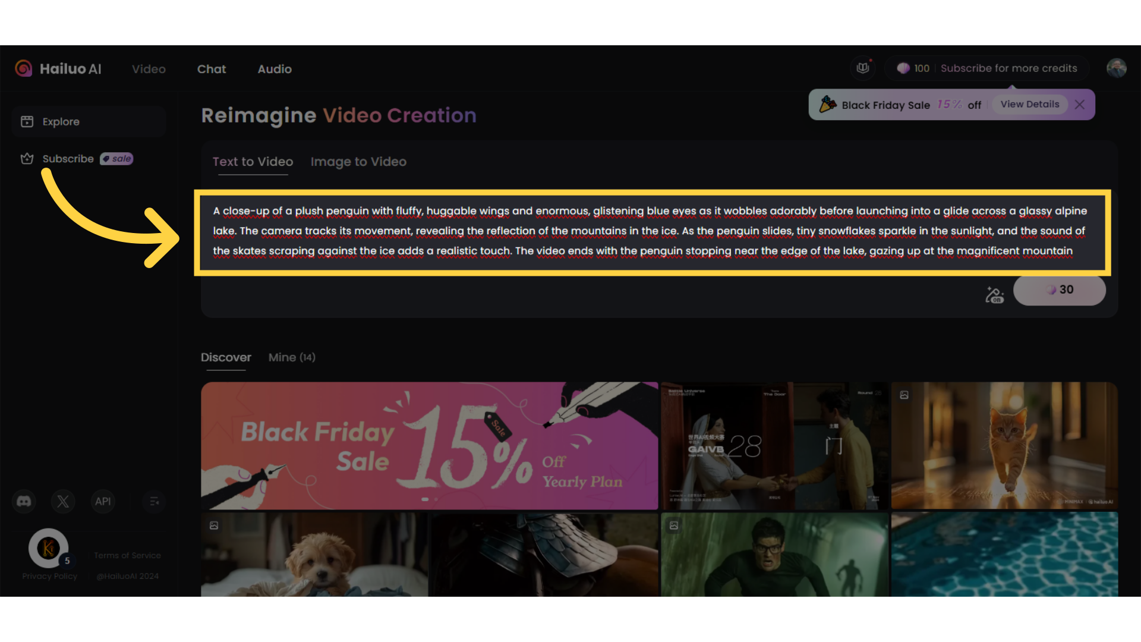Open the armored figure video thumbnail

coord(544,555)
